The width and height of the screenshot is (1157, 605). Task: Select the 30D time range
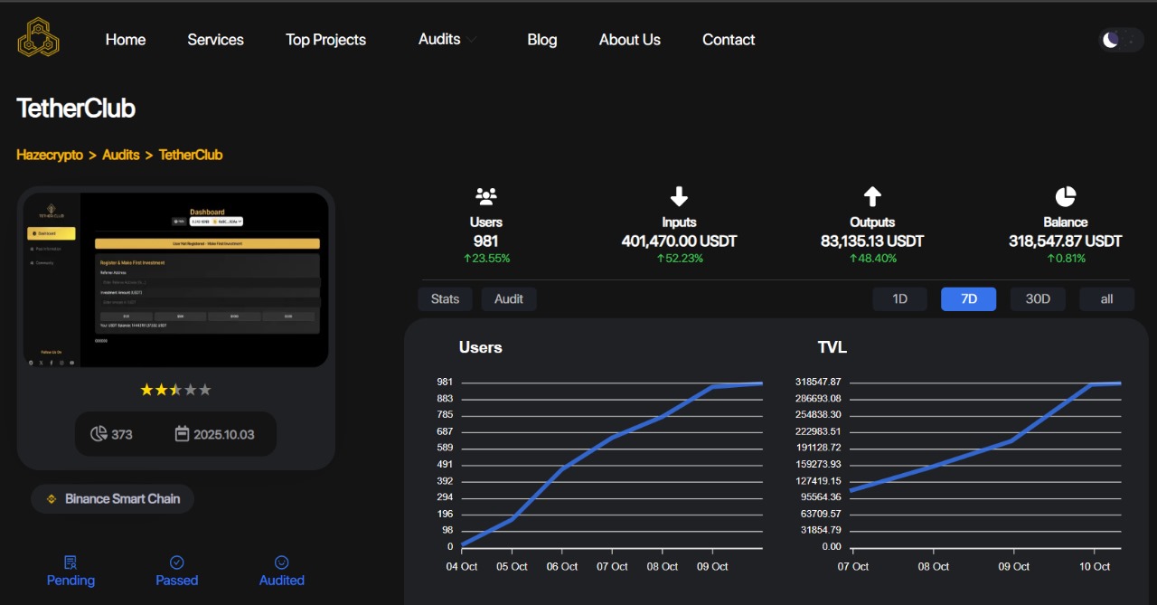[x=1038, y=299]
